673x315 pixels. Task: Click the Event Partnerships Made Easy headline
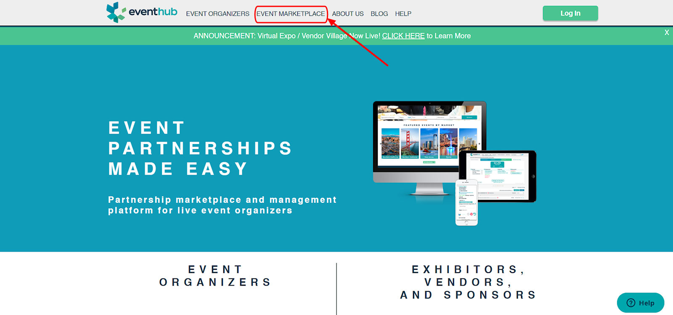tap(200, 148)
